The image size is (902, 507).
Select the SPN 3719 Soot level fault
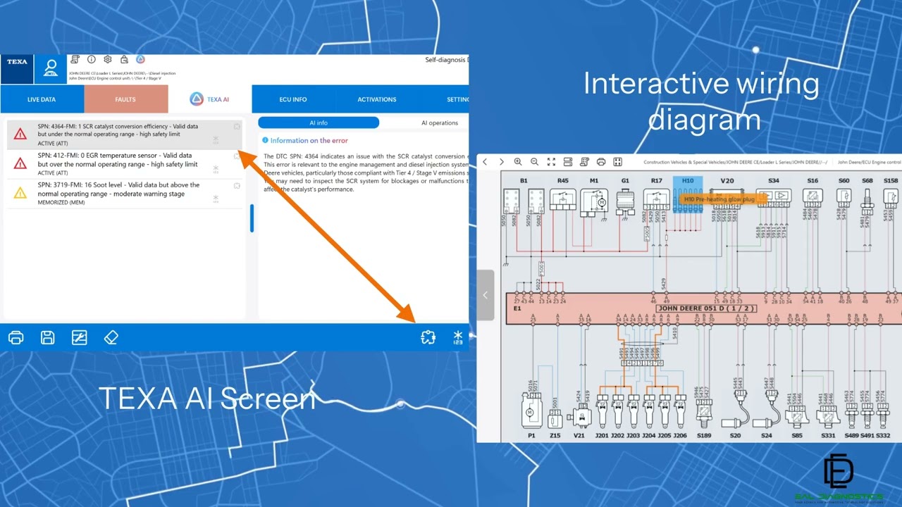(125, 194)
